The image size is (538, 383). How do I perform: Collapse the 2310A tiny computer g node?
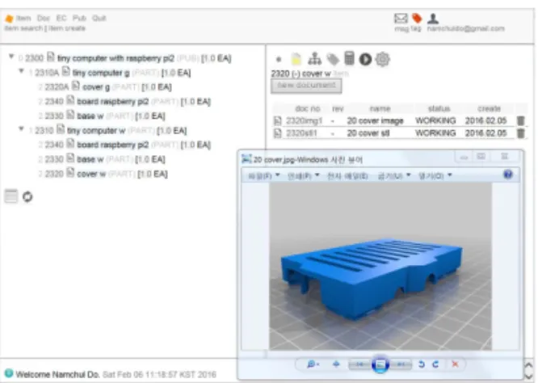pyautogui.click(x=21, y=71)
